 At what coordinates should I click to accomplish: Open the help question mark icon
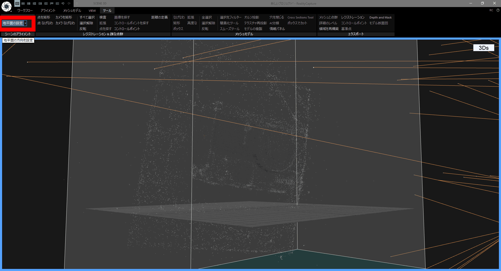(x=498, y=10)
